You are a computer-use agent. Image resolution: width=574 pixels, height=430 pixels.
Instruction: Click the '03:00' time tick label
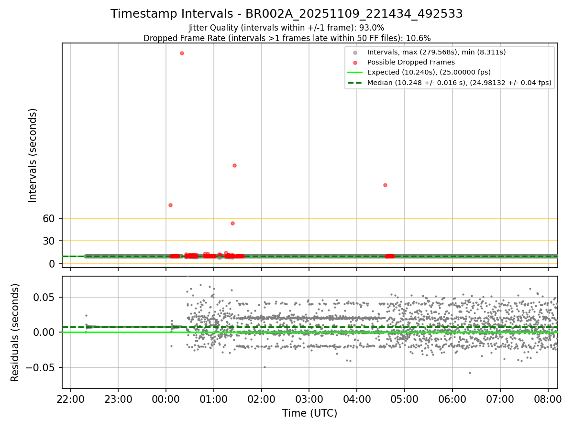pyautogui.click(x=309, y=398)
